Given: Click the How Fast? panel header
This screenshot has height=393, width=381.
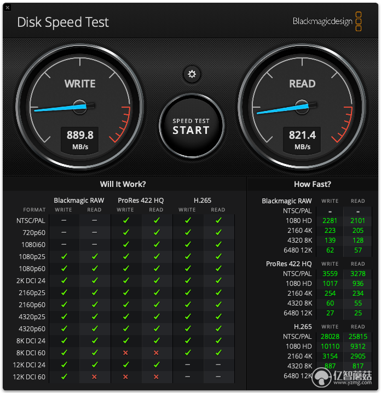Looking at the screenshot, I should (313, 184).
